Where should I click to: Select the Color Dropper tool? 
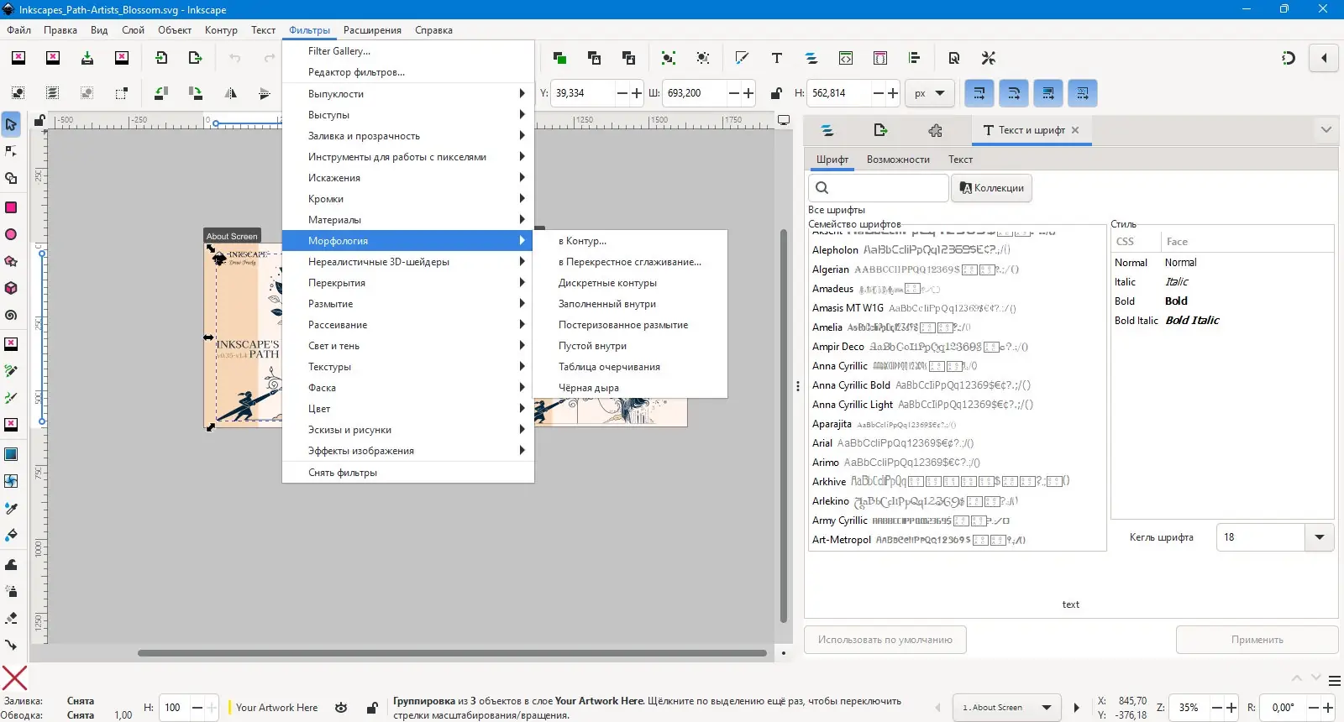(11, 508)
